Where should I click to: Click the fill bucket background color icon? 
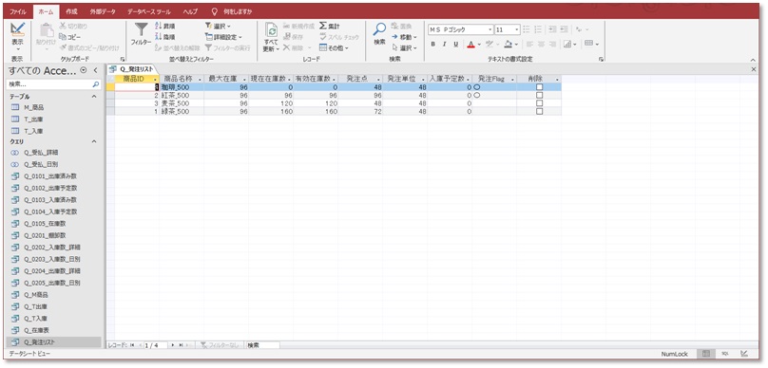508,44
